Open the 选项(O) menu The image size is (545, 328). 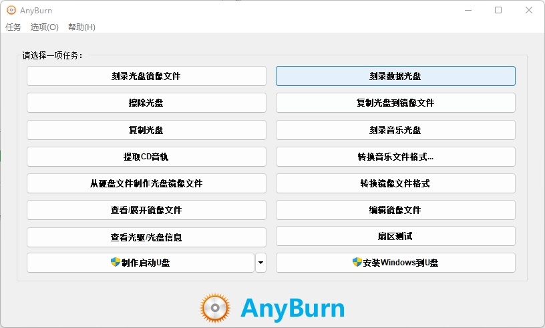(45, 27)
